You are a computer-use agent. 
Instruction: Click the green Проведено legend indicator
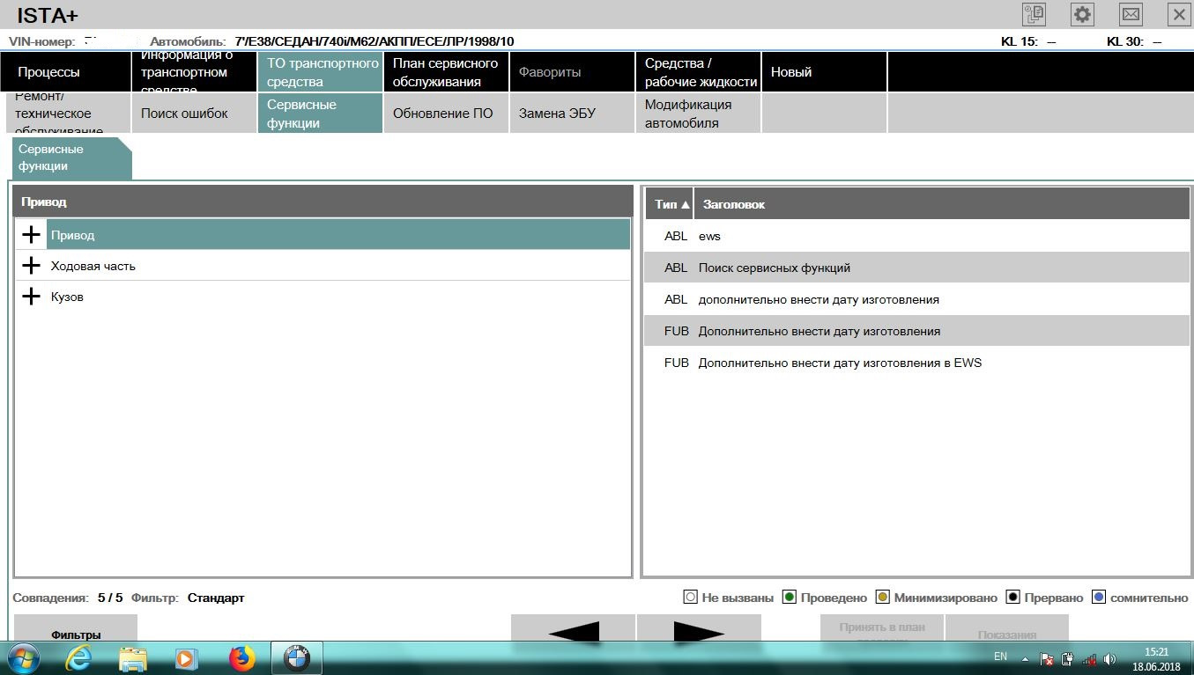pos(790,598)
